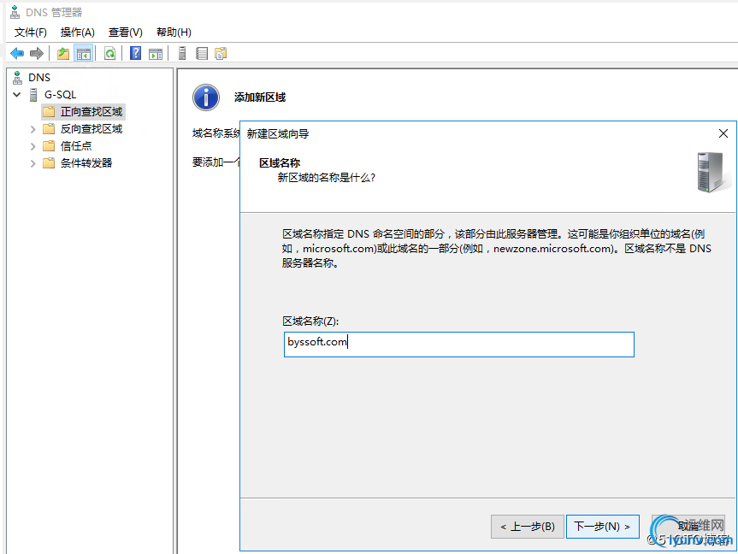Toggle the Show/Hide console tree icon
Image resolution: width=738 pixels, height=554 pixels.
[84, 54]
